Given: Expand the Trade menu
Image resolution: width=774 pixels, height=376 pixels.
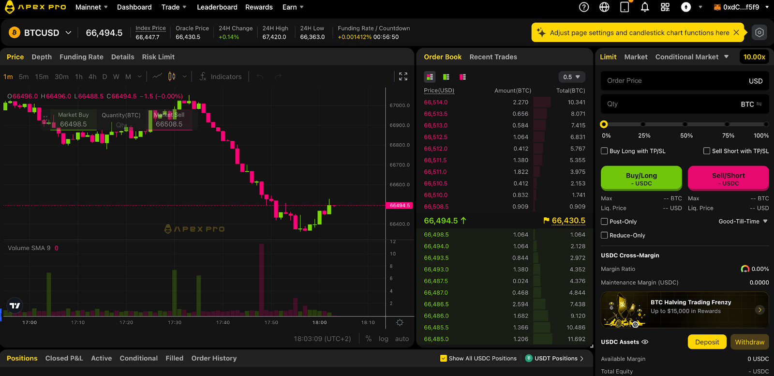Looking at the screenshot, I should pos(174,7).
